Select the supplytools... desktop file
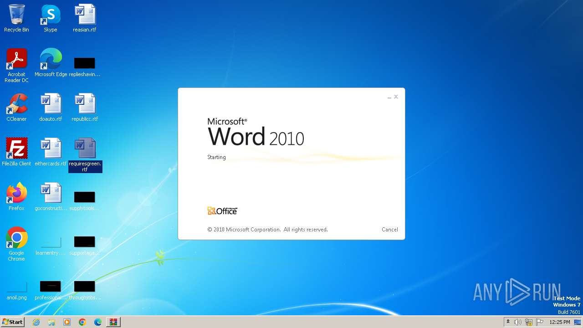The image size is (583, 328). [85, 201]
